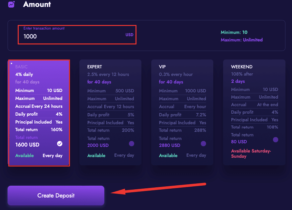Screen dimensions: 292x210
Task: Select the VIP plan radio circle
Action: [203, 144]
